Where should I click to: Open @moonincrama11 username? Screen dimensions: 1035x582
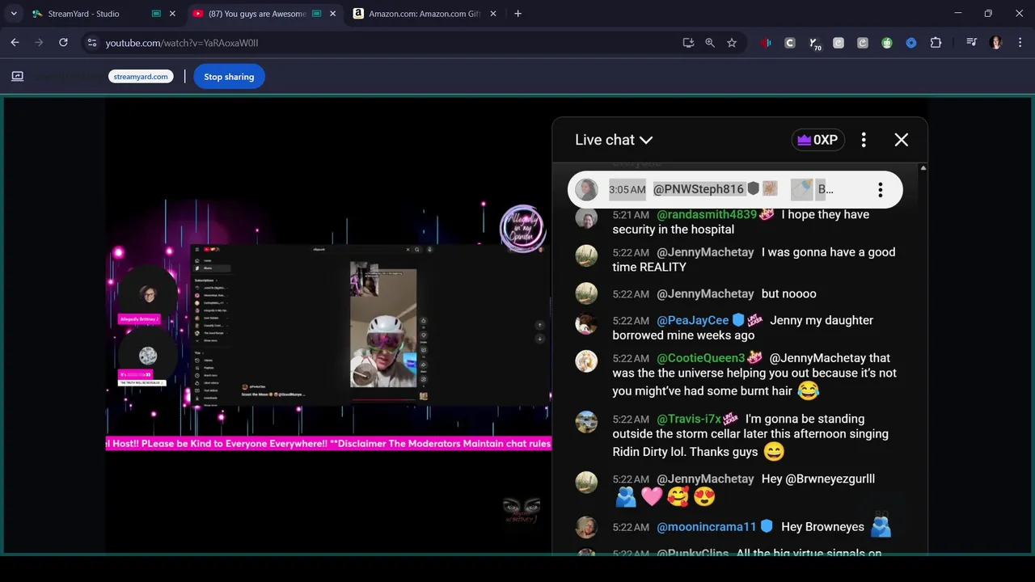click(707, 527)
